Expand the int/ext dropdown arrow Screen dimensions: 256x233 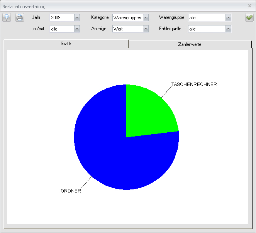[77, 29]
